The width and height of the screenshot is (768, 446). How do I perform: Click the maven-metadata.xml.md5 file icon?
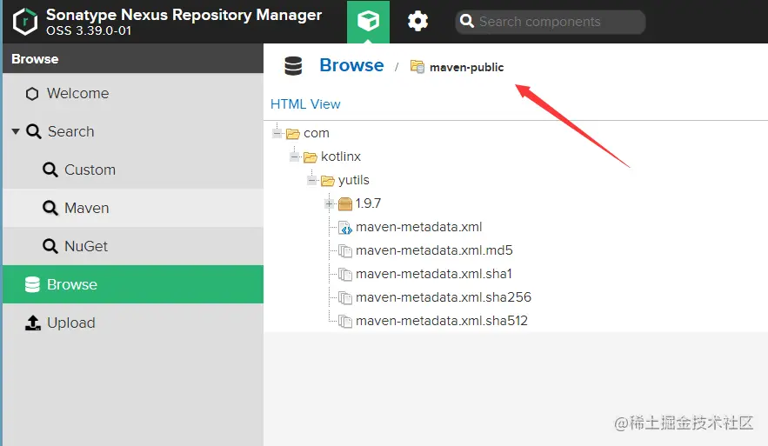[345, 251]
